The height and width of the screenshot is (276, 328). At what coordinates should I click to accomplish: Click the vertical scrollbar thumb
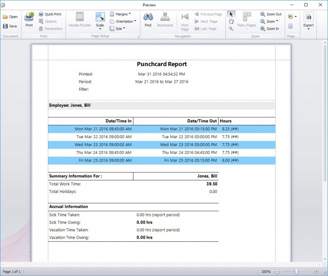tap(325, 113)
